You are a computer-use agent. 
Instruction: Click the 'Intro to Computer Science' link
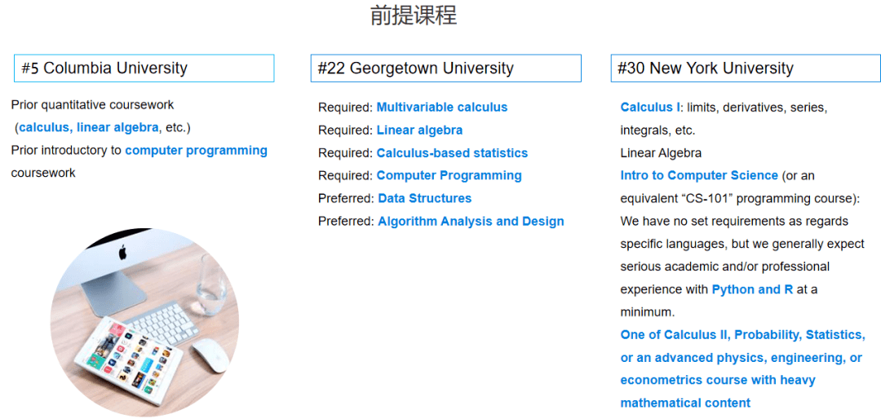(699, 175)
